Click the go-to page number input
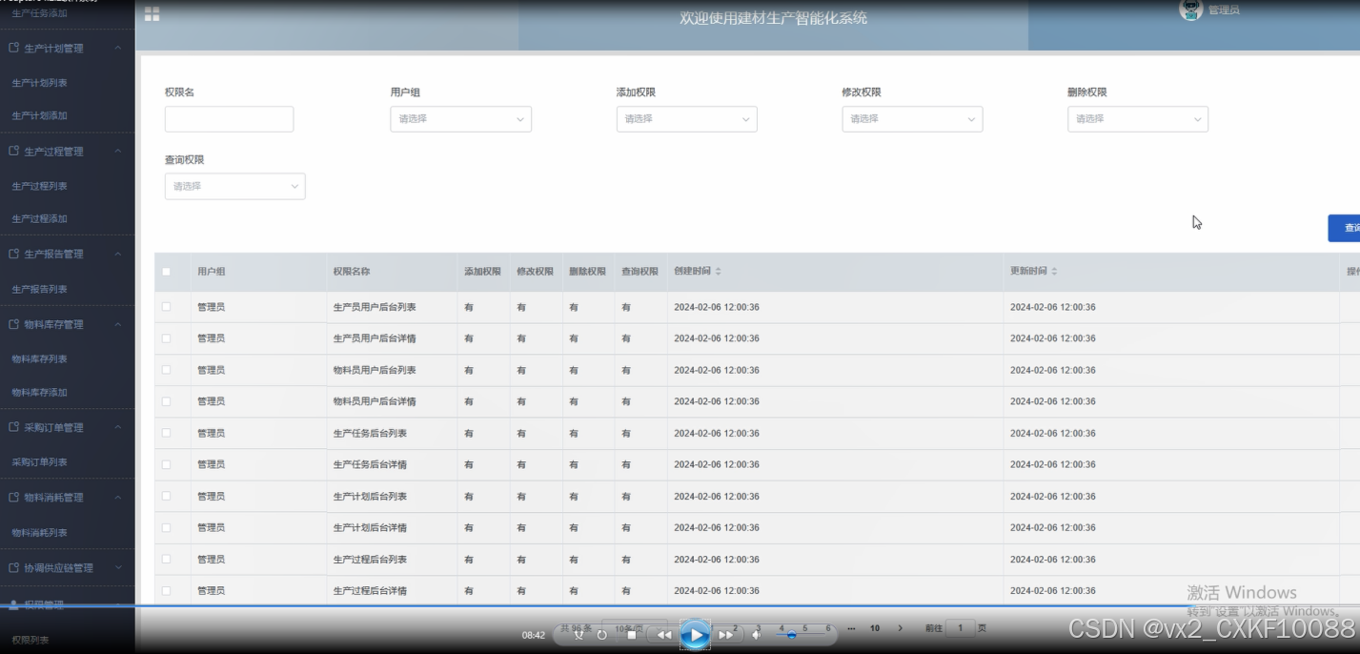Image resolution: width=1360 pixels, height=654 pixels. [961, 628]
